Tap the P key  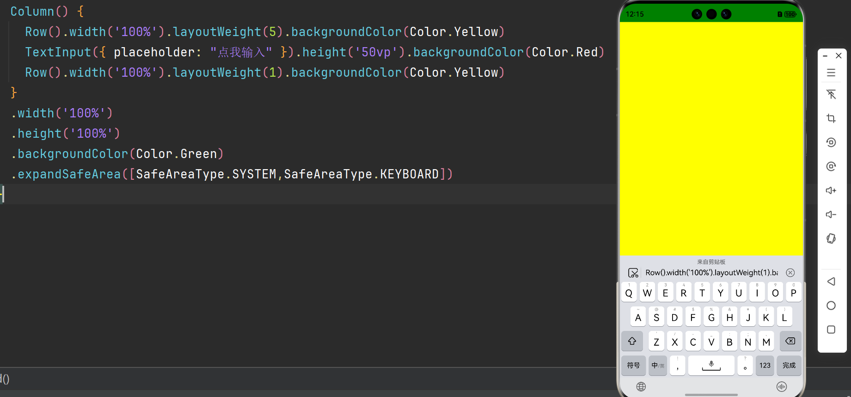(x=794, y=292)
